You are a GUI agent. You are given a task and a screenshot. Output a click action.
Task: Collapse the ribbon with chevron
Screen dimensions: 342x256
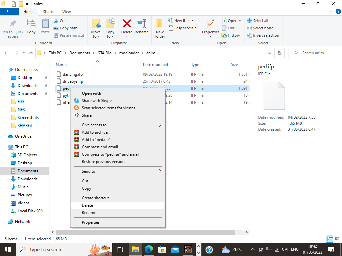point(331,12)
